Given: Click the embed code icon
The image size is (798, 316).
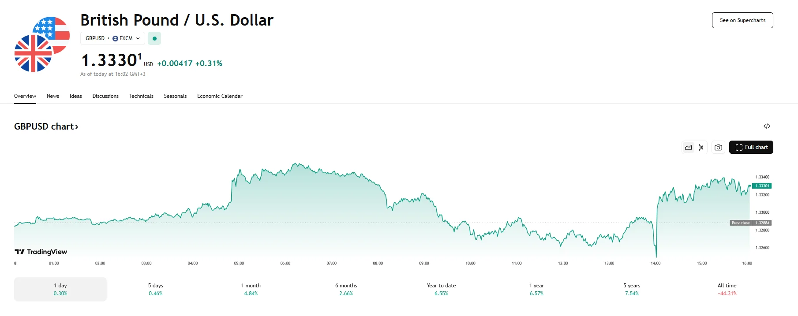Looking at the screenshot, I should (767, 126).
